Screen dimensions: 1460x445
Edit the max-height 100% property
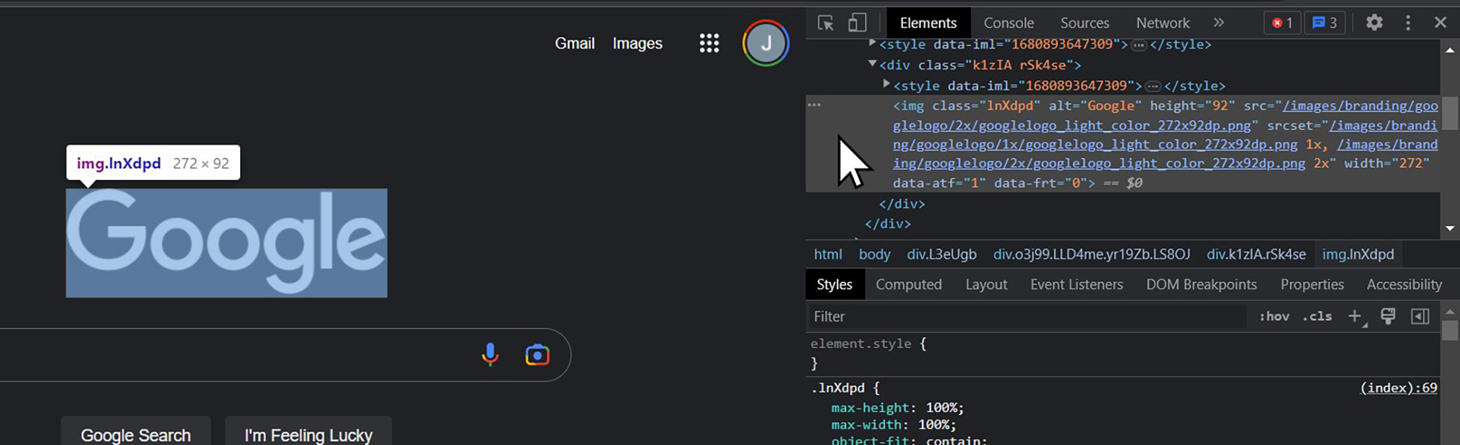(x=898, y=407)
